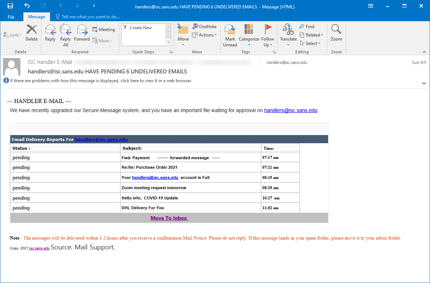430x283 pixels.
Task: Open the Zoom magnifier tool
Action: [336, 33]
